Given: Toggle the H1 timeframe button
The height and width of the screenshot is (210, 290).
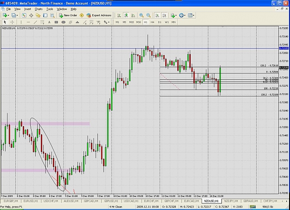Looking at the screenshot, I should (146, 22).
